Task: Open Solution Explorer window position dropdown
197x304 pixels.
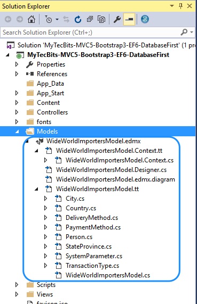Action: (x=172, y=6)
